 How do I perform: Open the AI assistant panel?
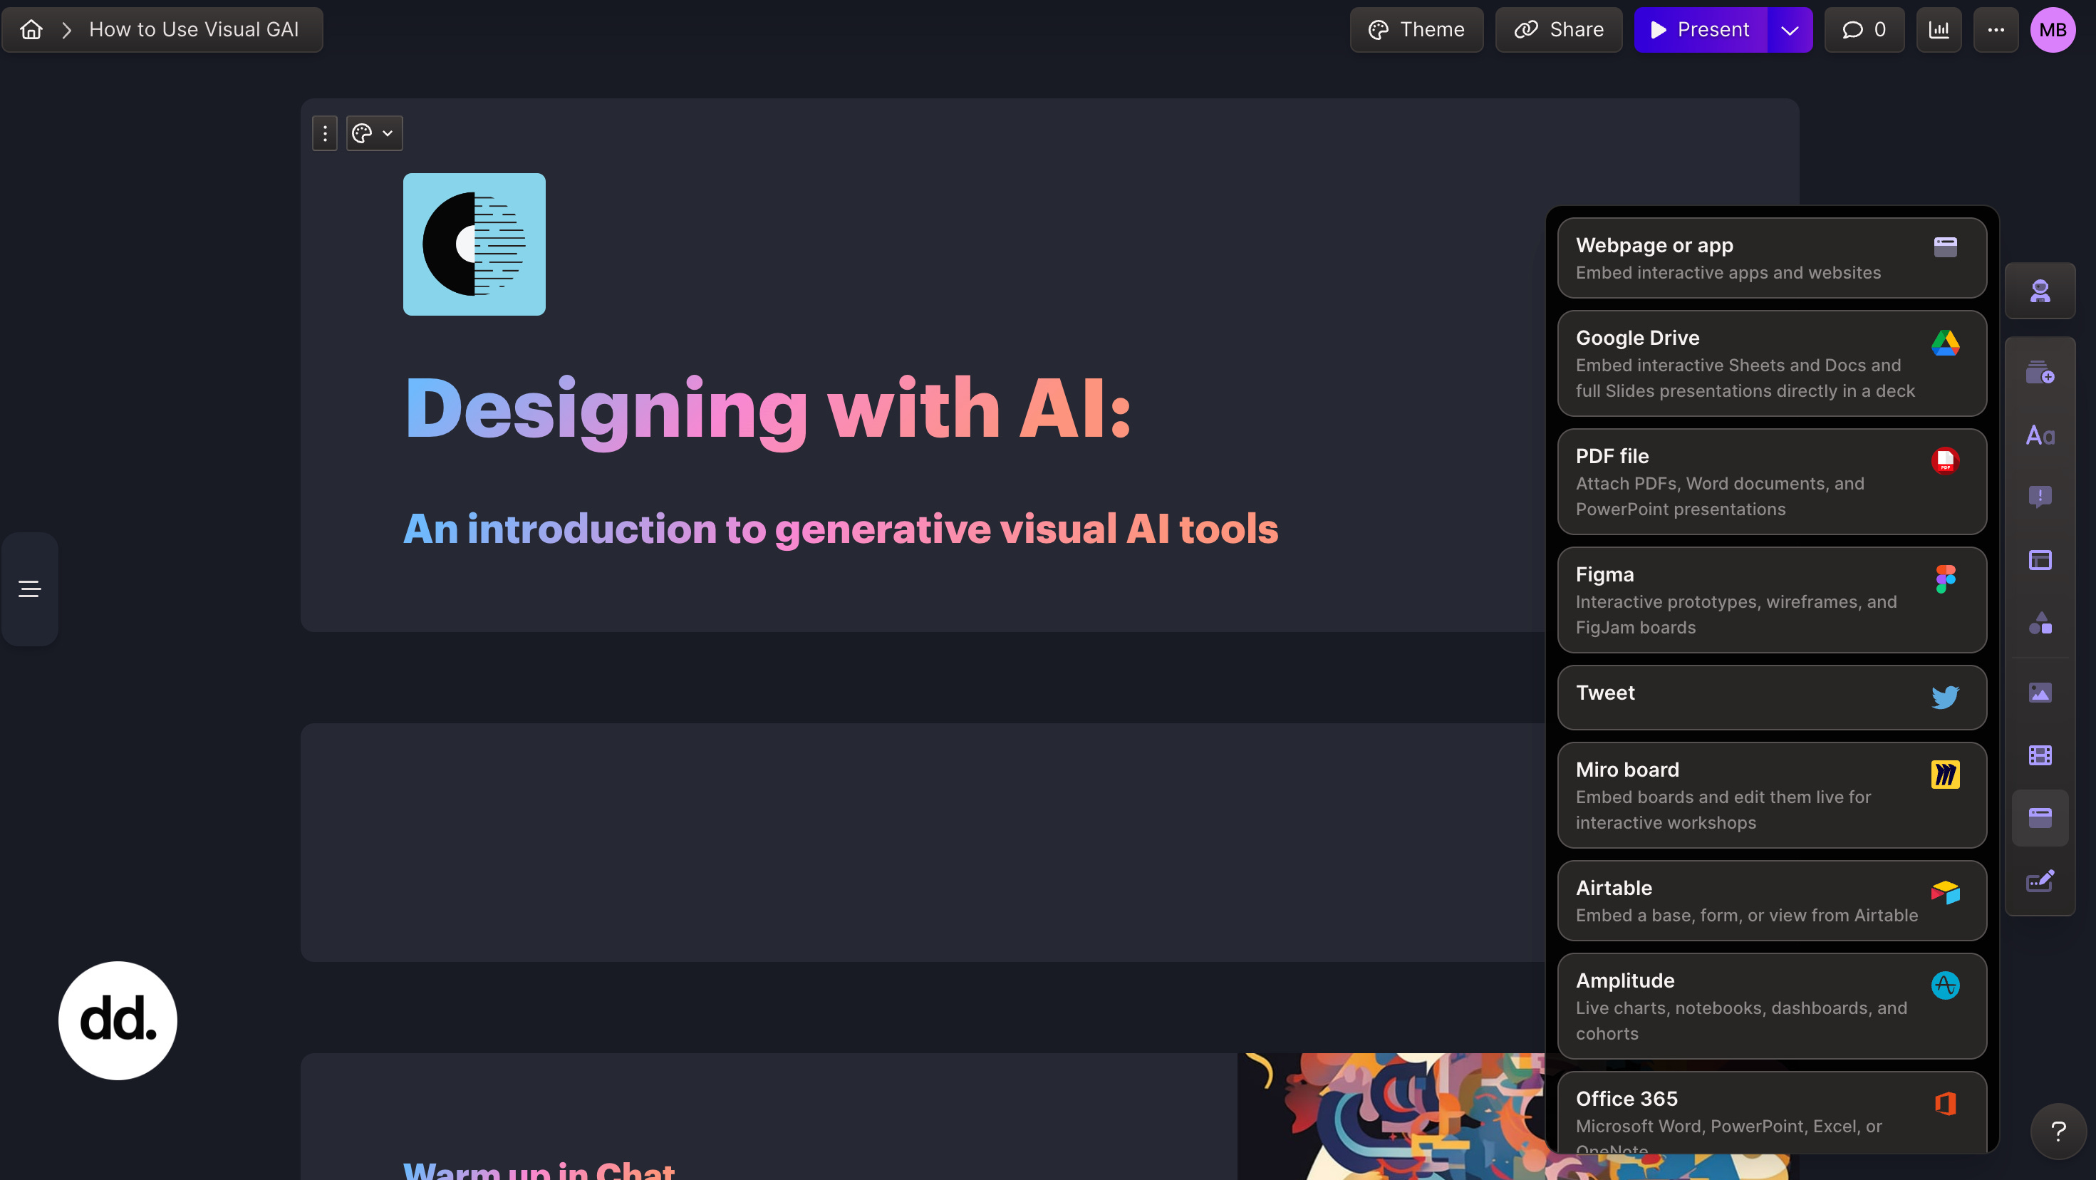[2040, 291]
